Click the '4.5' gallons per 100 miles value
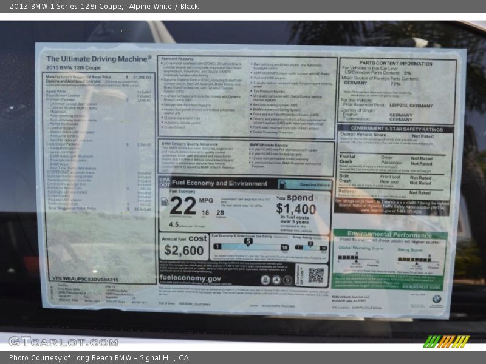486x364 pixels. tap(174, 224)
